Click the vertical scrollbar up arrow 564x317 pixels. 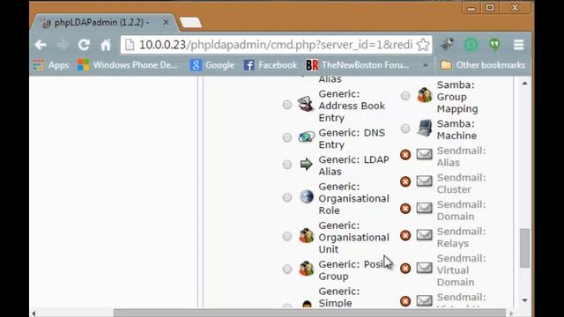click(524, 84)
